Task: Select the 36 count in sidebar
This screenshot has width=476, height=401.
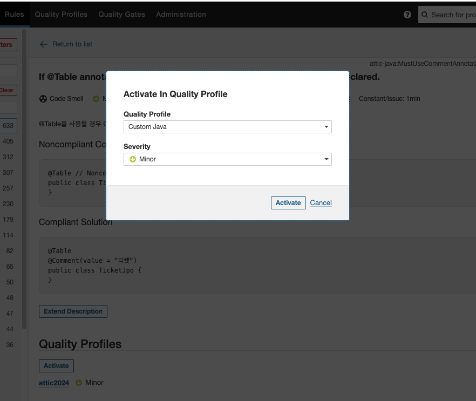Action: pyautogui.click(x=10, y=345)
